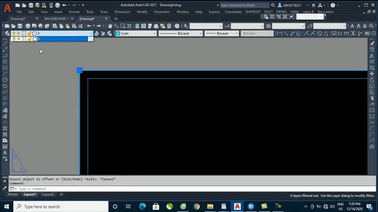378x212 pixels.
Task: Click Undo arrow in quick access toolbar
Action: coord(64,5)
